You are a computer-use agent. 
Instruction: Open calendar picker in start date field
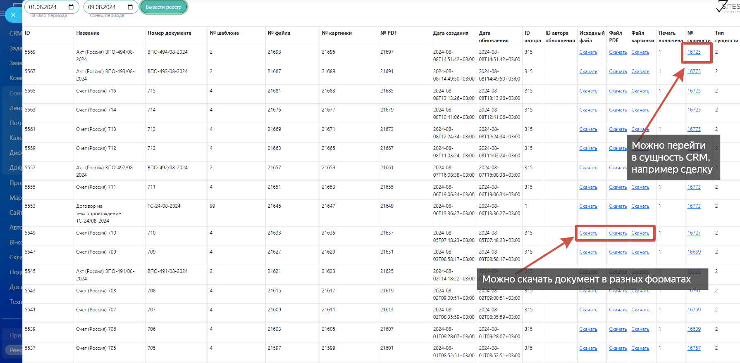point(71,7)
